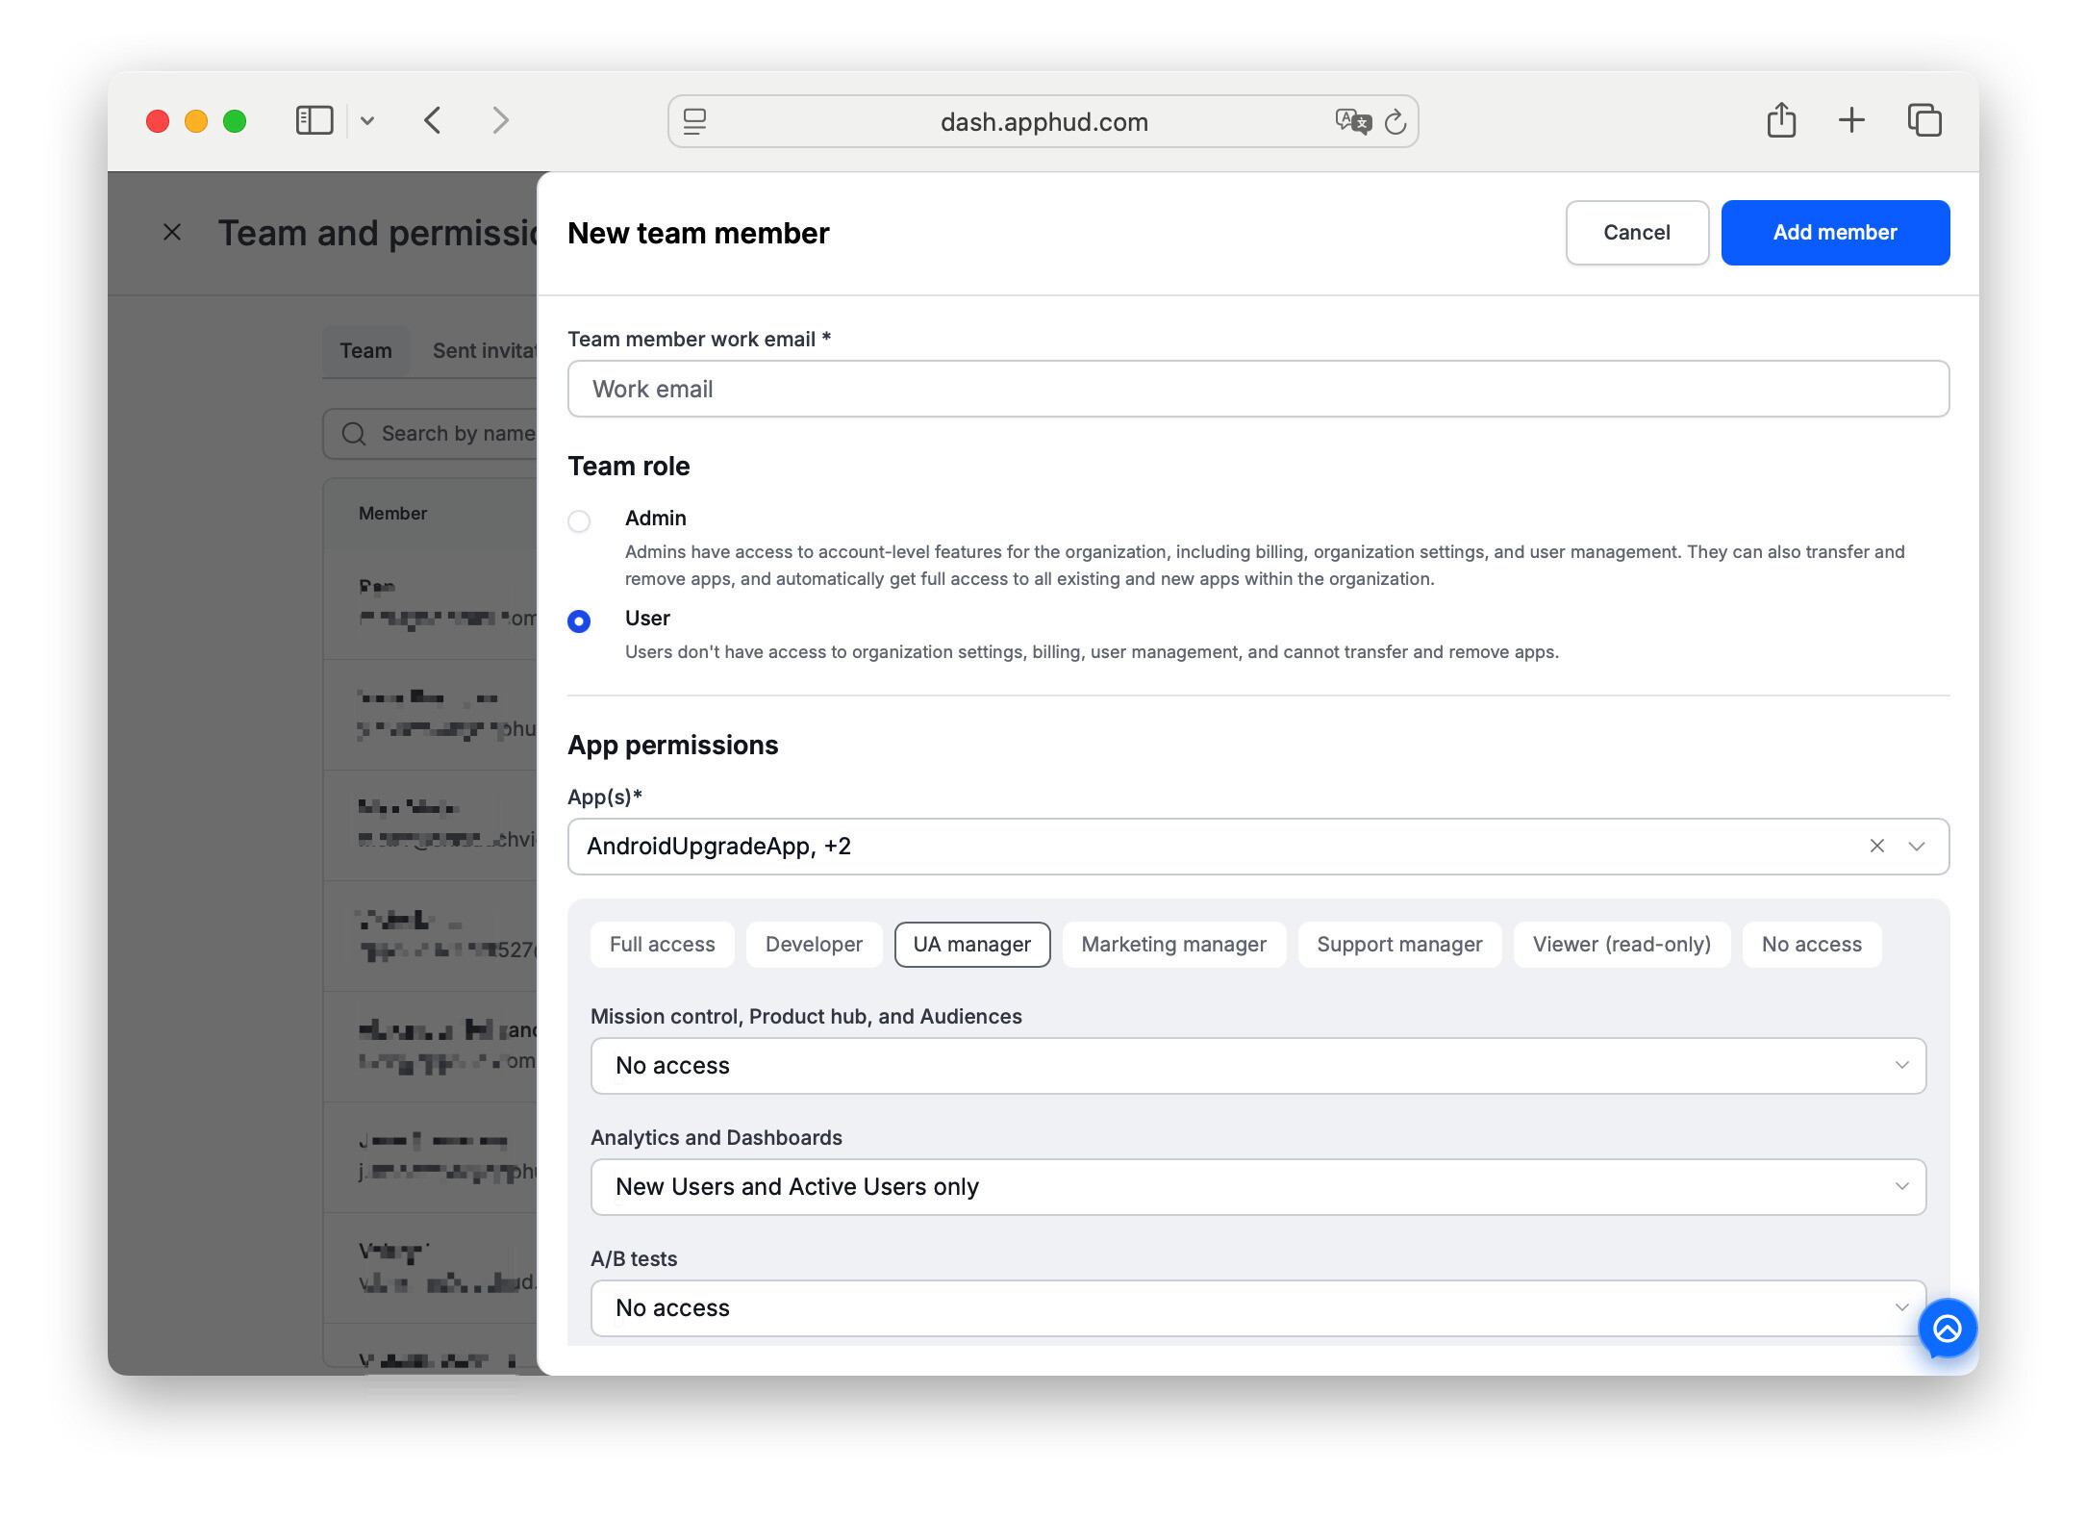The height and width of the screenshot is (1520, 2087).
Task: Click the dash.apphud.com address bar
Action: coord(1043,121)
